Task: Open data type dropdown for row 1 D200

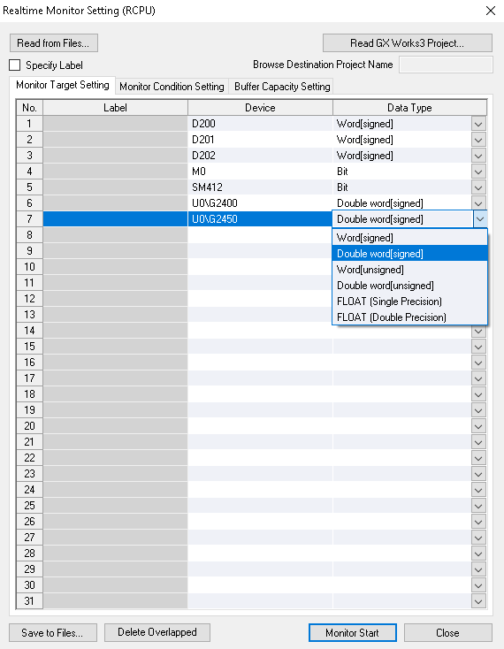Action: [x=478, y=124]
